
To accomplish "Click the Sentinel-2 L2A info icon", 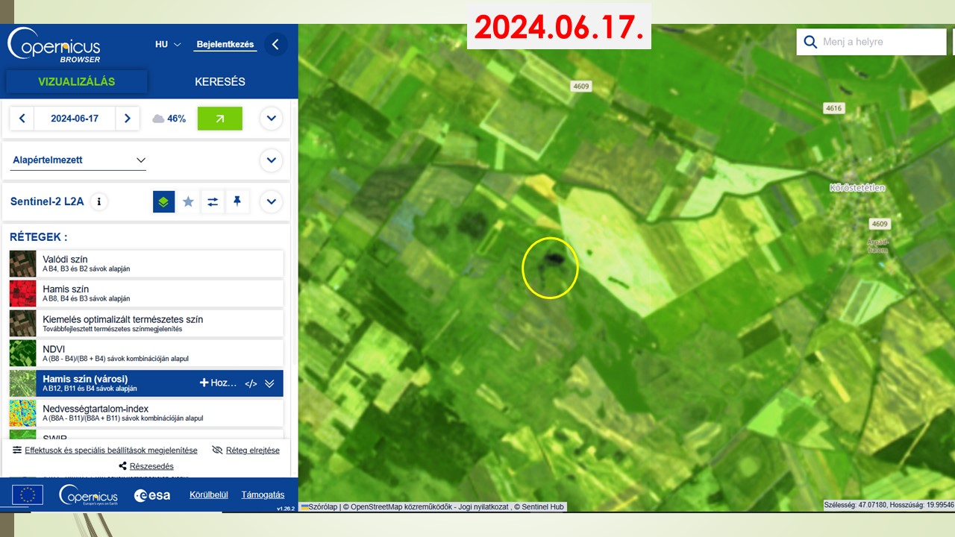I will point(98,201).
